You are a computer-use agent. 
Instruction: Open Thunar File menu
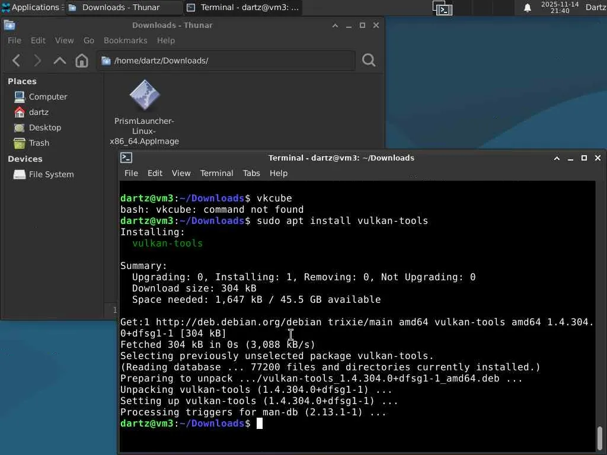(x=14, y=41)
